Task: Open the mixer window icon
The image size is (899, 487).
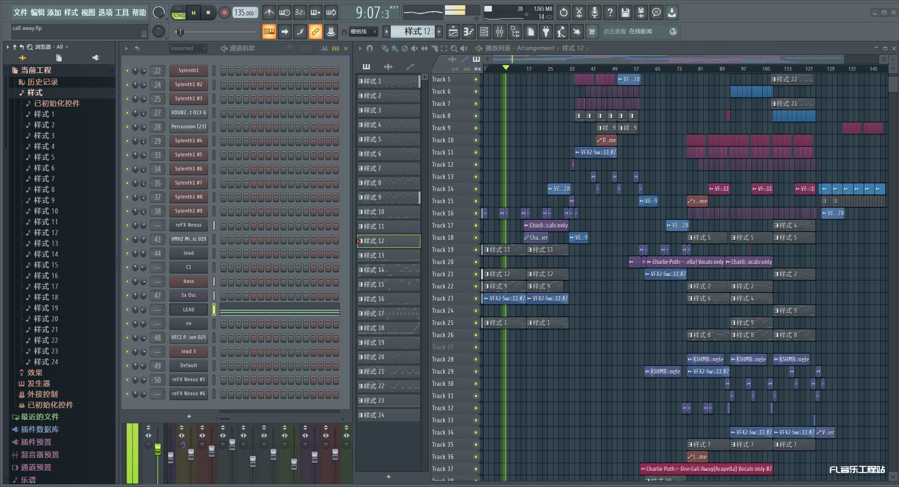Action: [500, 32]
